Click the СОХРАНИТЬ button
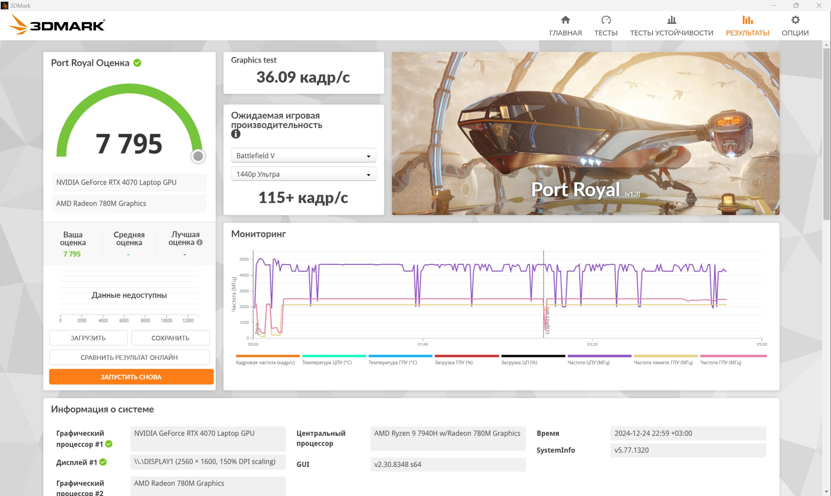831x496 pixels. [170, 338]
